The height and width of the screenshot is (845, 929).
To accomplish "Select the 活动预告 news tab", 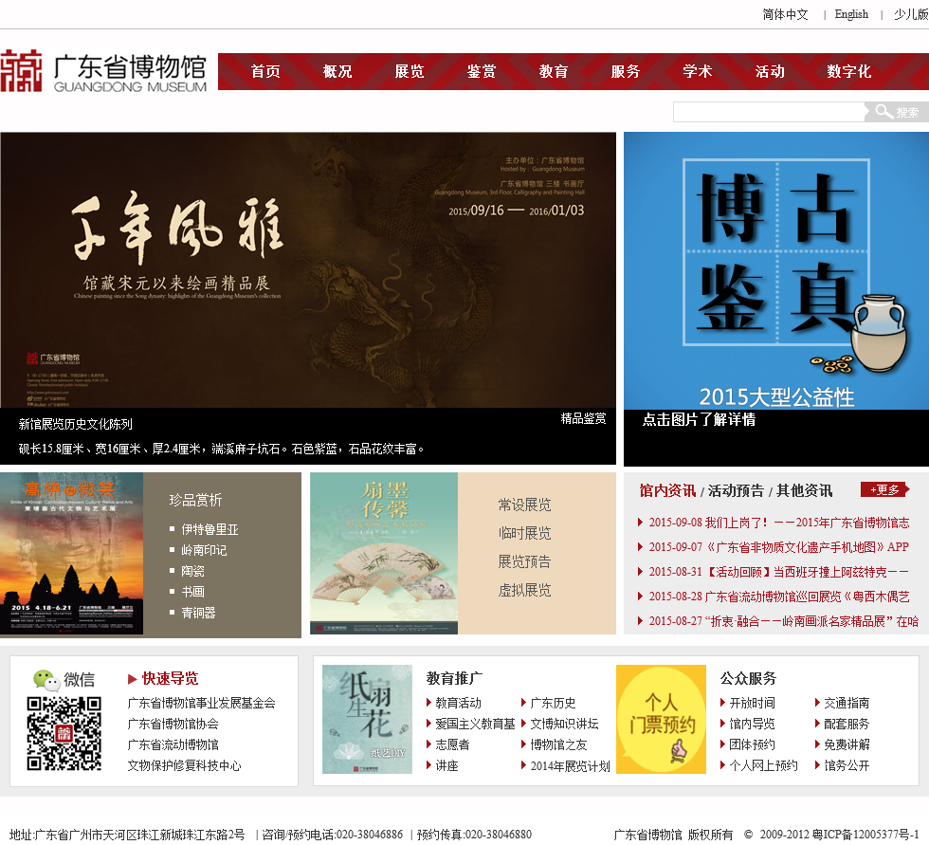I will (736, 490).
